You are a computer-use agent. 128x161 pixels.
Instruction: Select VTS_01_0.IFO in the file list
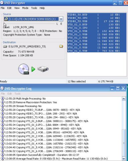pos(97,28)
